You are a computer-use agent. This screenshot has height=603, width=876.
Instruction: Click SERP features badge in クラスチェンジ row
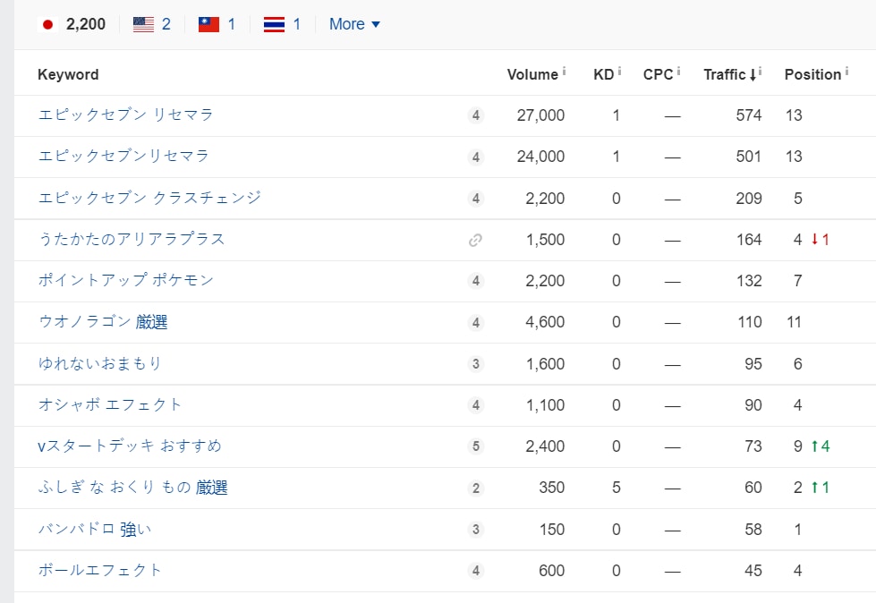[475, 199]
